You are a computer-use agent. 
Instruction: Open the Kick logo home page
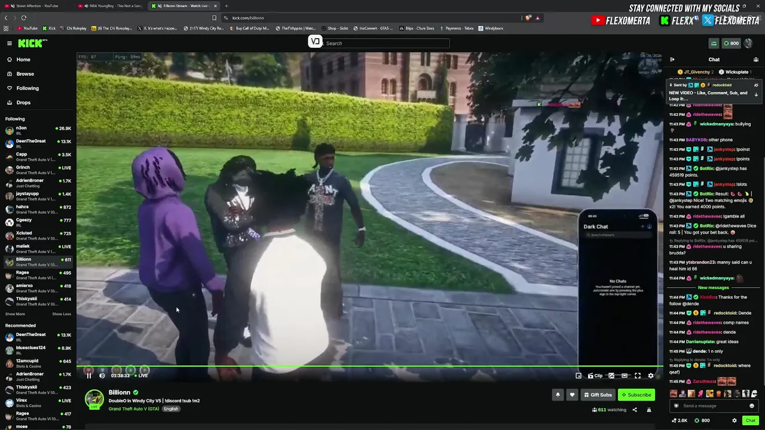32,43
